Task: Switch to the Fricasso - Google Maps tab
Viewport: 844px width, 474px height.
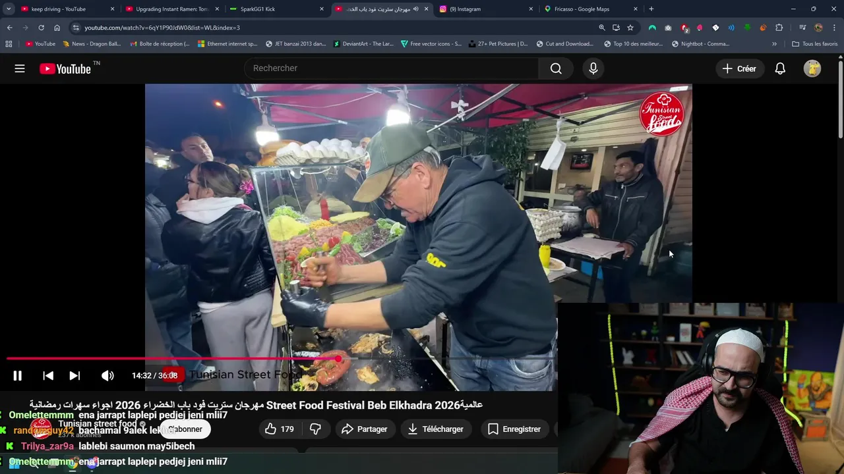Action: [x=591, y=9]
